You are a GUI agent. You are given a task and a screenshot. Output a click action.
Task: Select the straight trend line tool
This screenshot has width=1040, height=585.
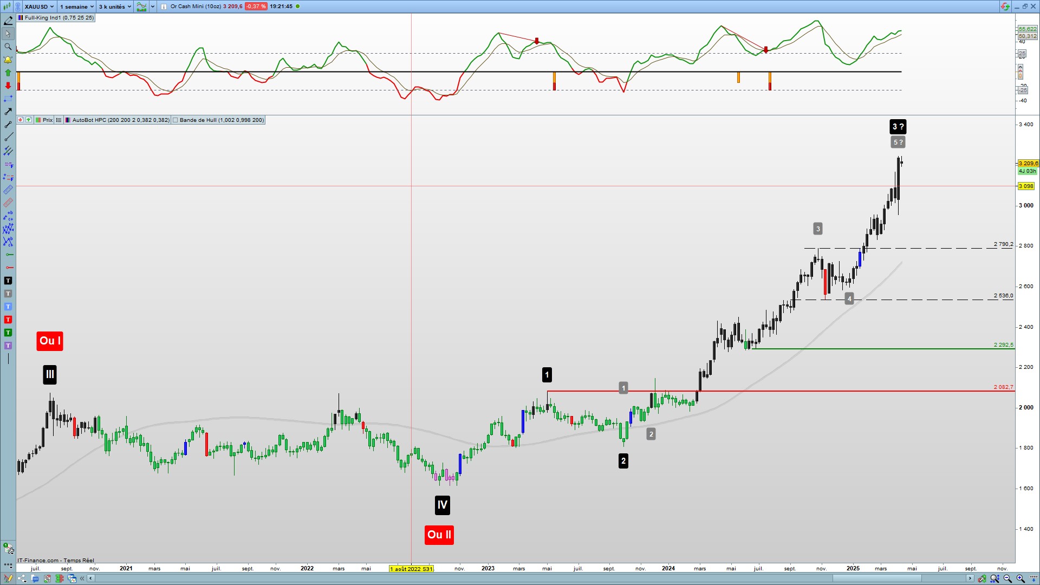pos(8,138)
